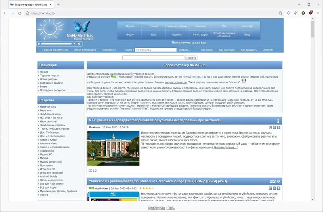Bookmark this page with the star icon
Viewport: 323px width, 212px height.
click(x=281, y=13)
